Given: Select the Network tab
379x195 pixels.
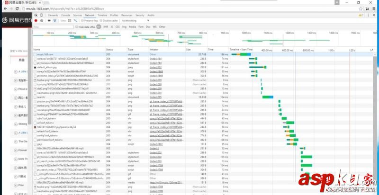Looking at the screenshot, I should tap(90, 15).
